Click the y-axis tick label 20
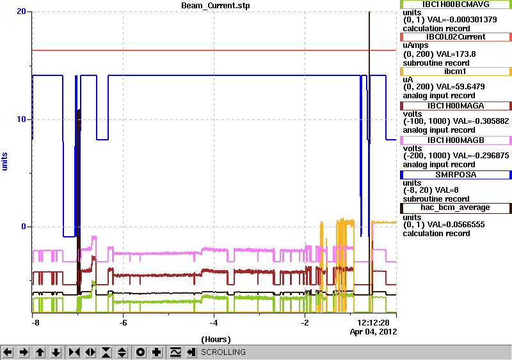512x360 pixels. [x=21, y=11]
